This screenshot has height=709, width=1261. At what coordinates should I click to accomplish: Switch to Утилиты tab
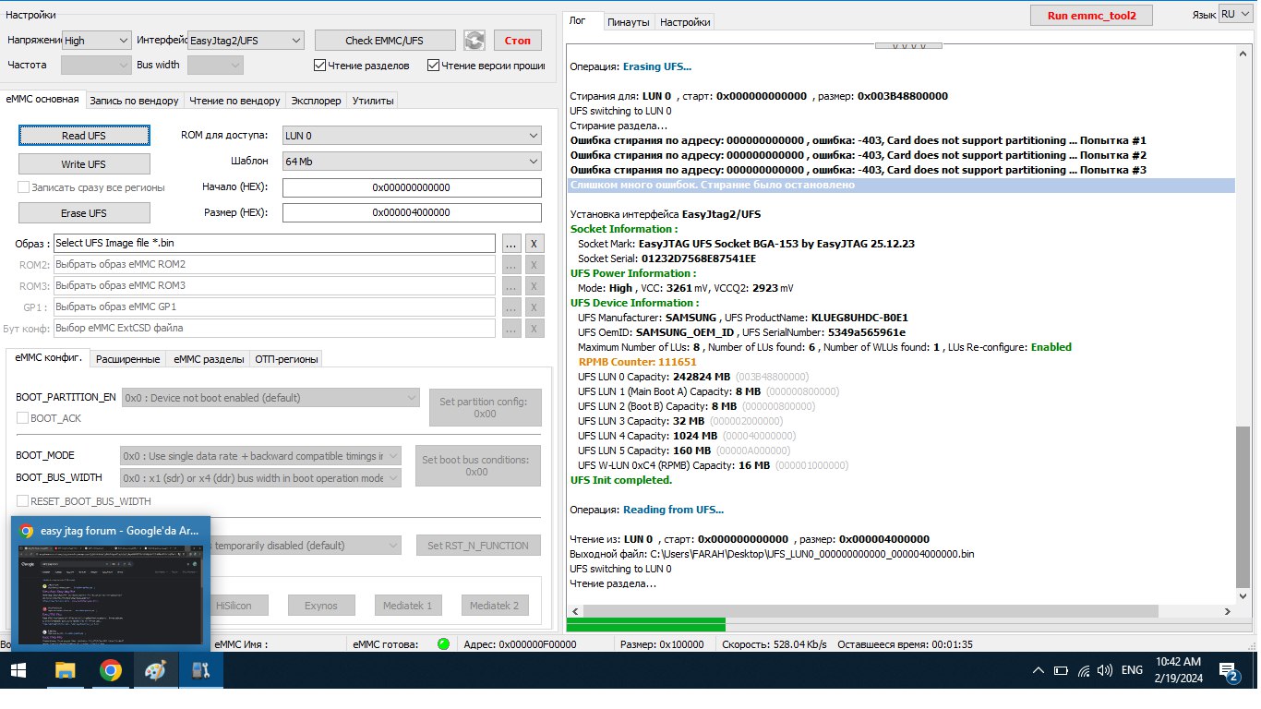pyautogui.click(x=373, y=101)
